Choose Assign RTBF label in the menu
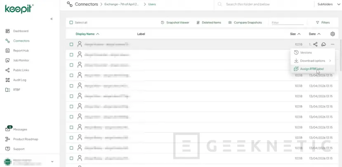Viewport: 342px width, 167px height. pyautogui.click(x=313, y=69)
